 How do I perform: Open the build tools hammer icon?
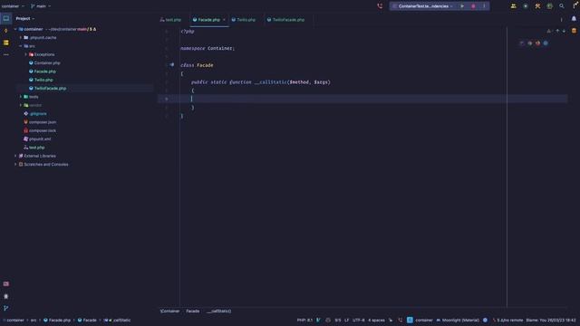(537, 6)
